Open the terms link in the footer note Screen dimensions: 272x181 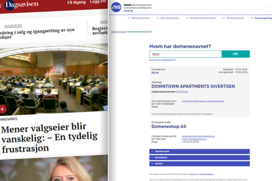(x=202, y=174)
